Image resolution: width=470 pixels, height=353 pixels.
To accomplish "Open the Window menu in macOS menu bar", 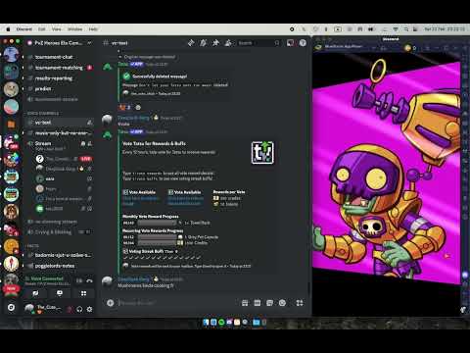I will click(x=75, y=29).
